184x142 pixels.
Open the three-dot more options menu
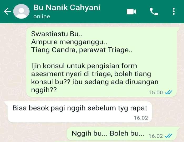coord(174,12)
